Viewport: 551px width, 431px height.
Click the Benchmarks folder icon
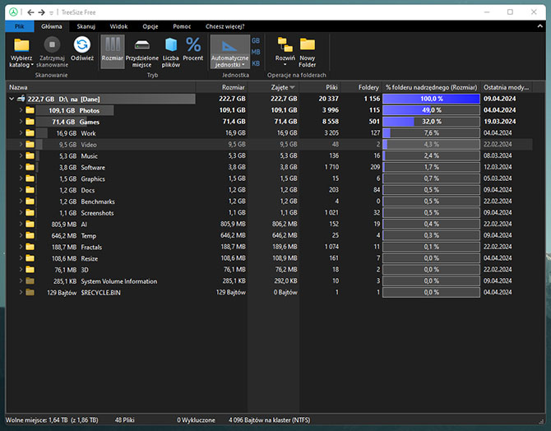30,202
